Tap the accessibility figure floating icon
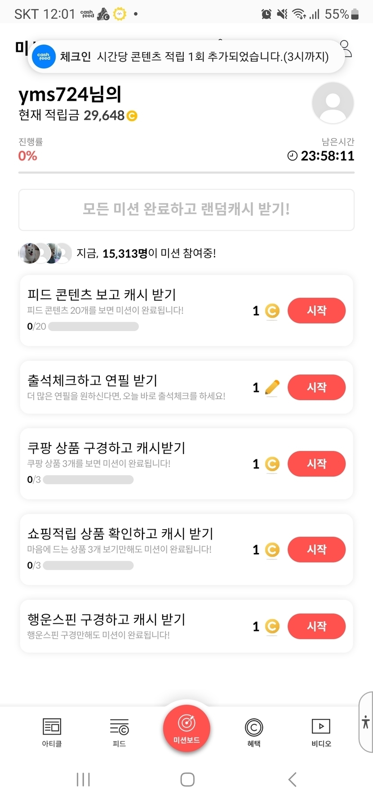This screenshot has height=801, width=373. pyautogui.click(x=365, y=722)
